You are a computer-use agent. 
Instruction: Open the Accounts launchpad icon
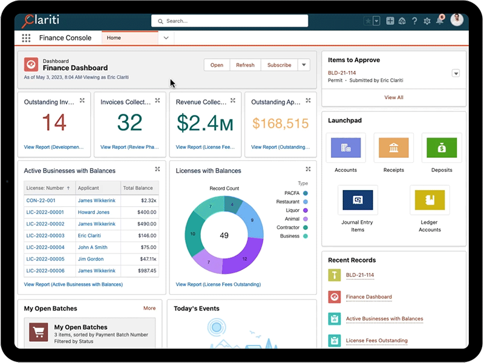[346, 147]
